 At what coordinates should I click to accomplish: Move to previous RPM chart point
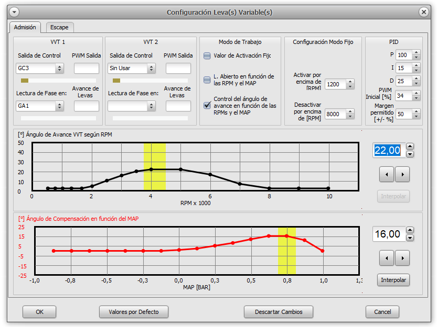coord(387,175)
